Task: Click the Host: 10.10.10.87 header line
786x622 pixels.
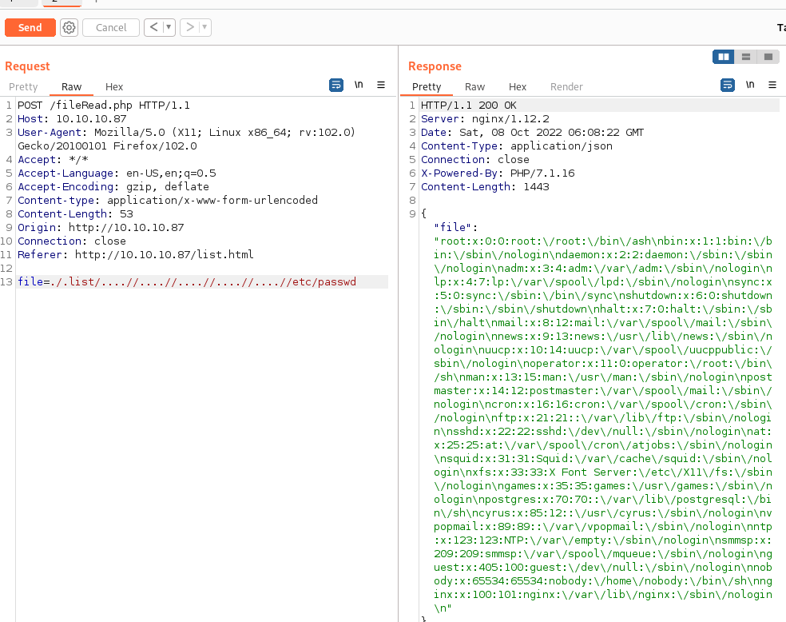Action: (72, 119)
